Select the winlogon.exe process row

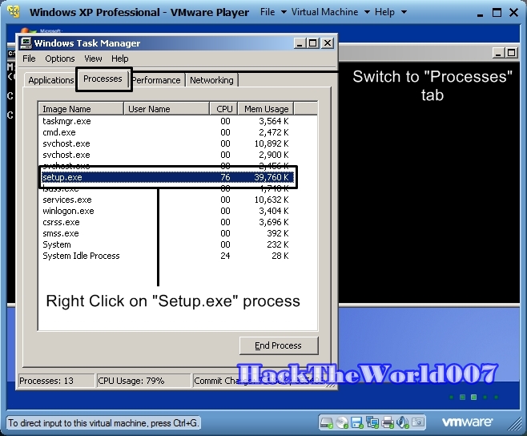pyautogui.click(x=167, y=211)
